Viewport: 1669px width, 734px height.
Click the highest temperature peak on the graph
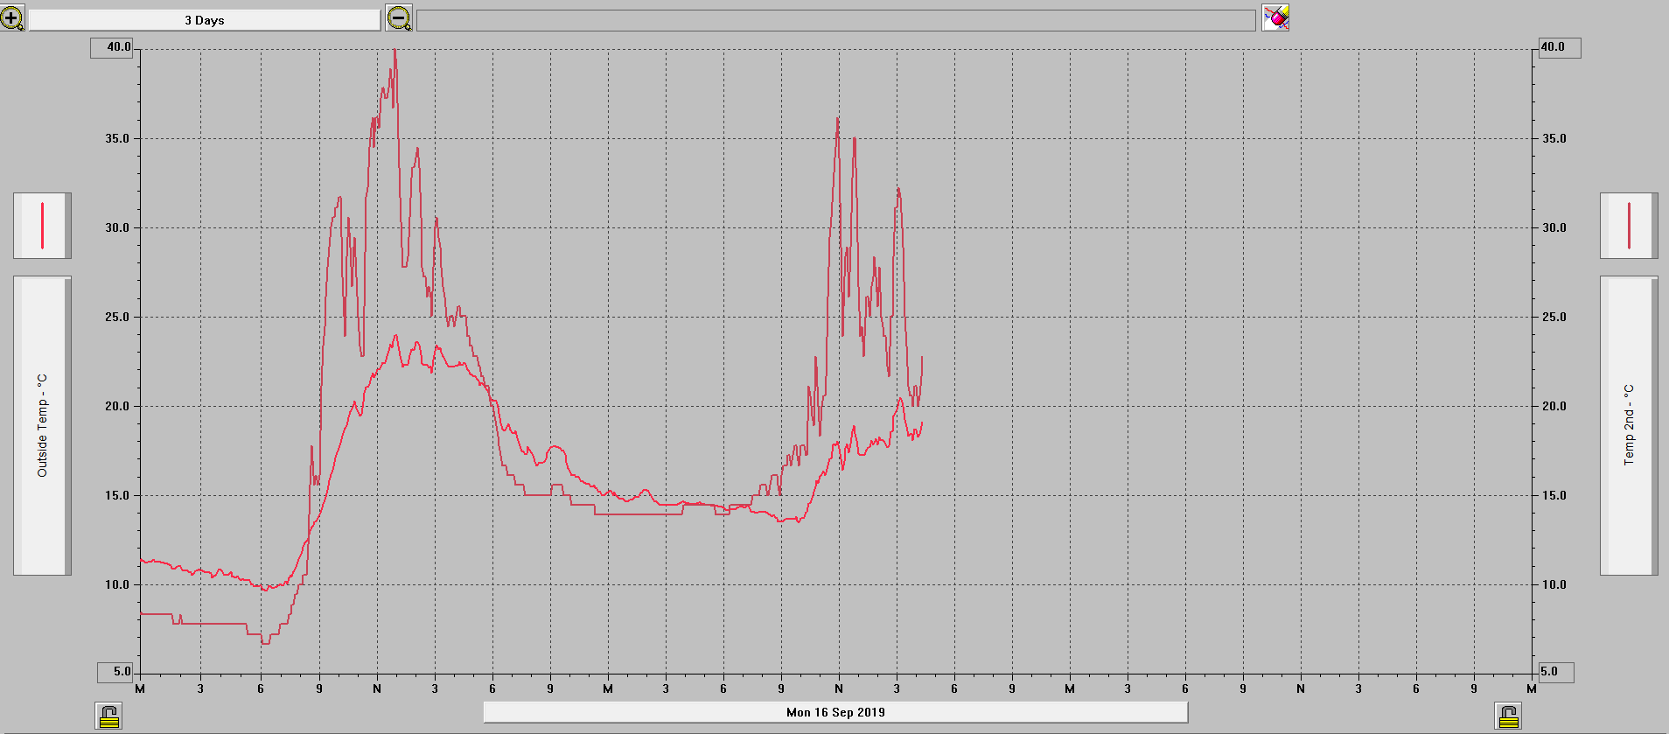(395, 51)
